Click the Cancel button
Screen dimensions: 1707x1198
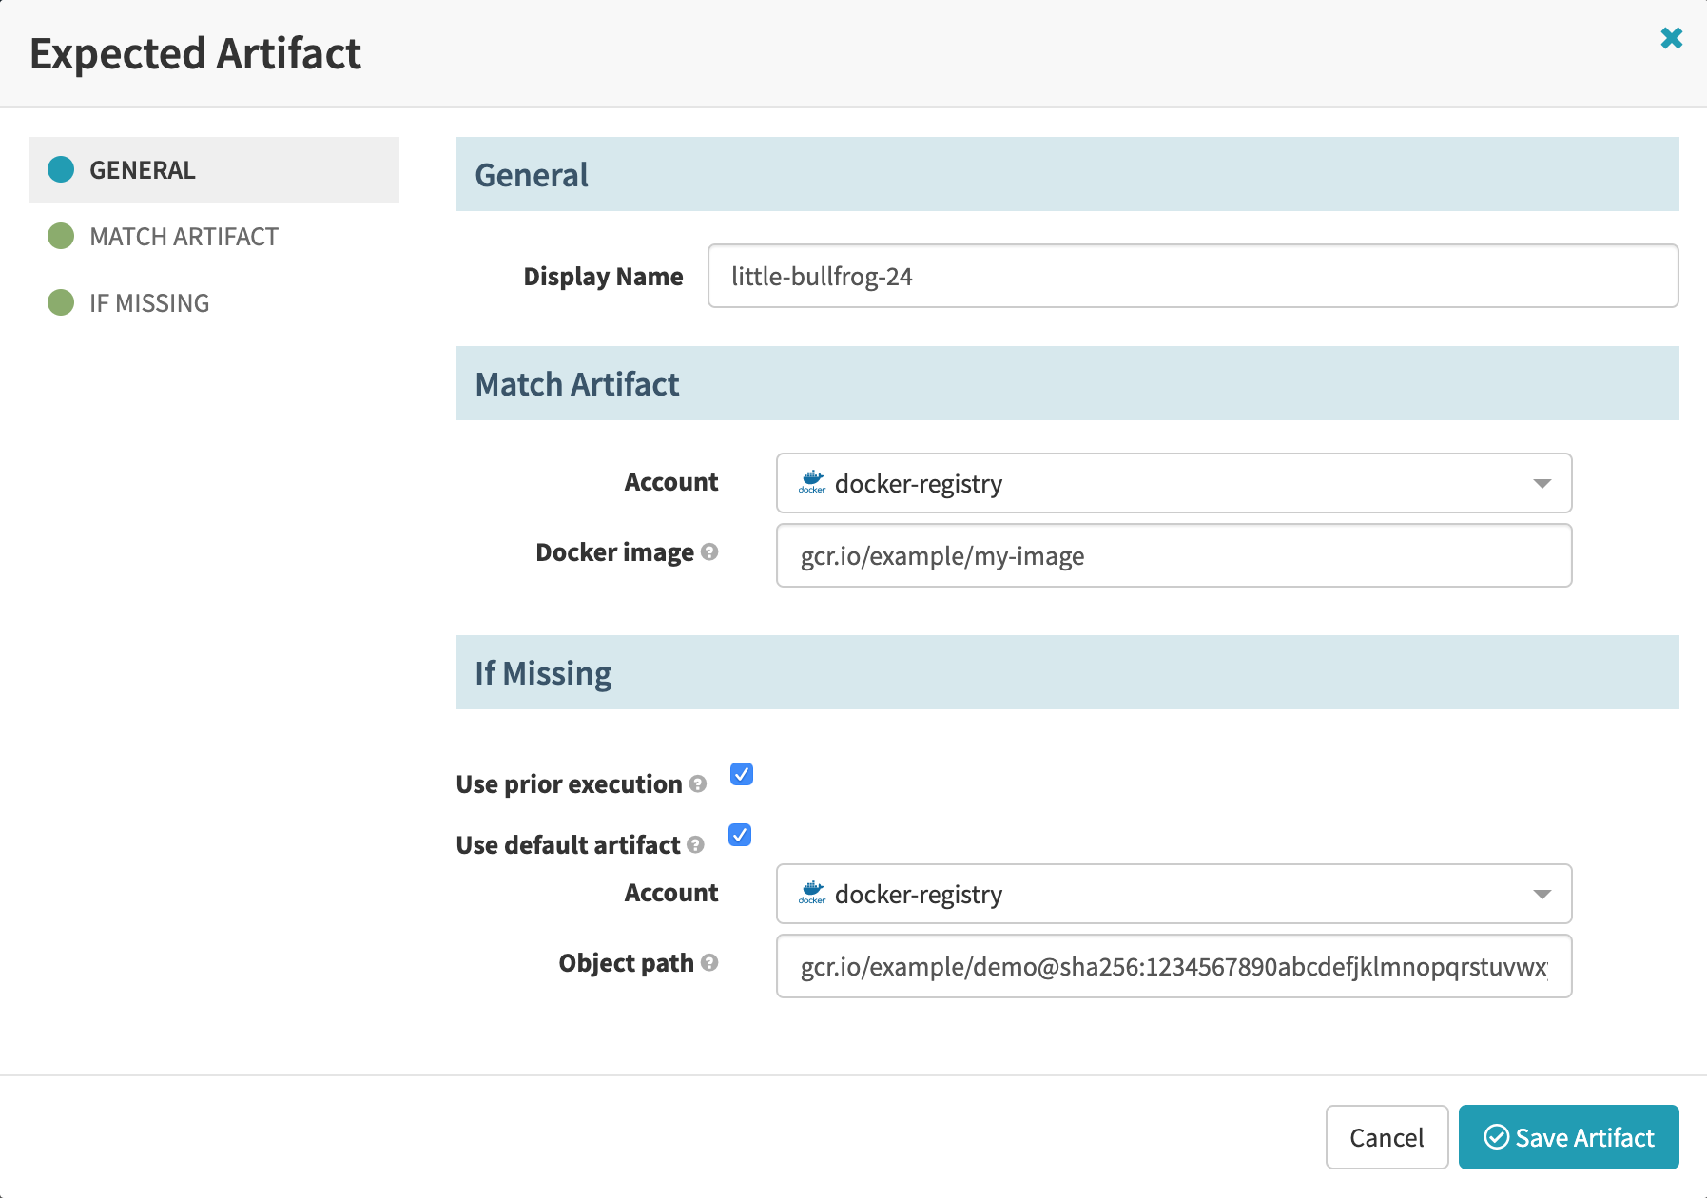click(x=1387, y=1137)
